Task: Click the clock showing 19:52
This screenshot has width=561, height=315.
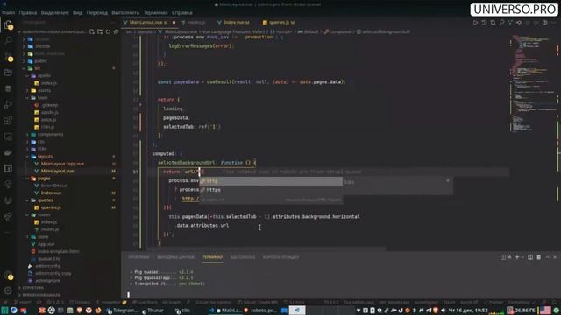Action: (468, 311)
